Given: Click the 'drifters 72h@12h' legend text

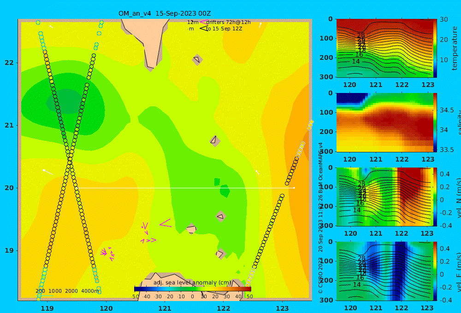Looking at the screenshot, I should (229, 22).
